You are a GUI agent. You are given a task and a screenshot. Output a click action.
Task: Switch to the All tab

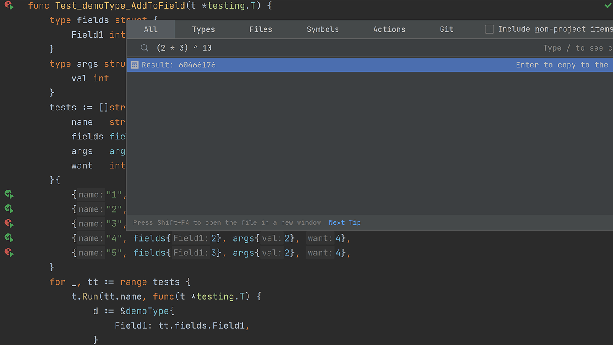point(150,29)
